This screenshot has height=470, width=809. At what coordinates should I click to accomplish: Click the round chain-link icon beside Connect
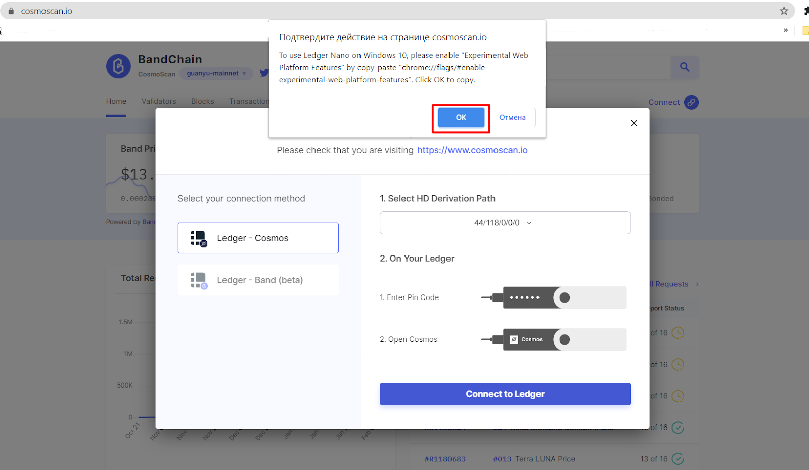click(x=691, y=102)
